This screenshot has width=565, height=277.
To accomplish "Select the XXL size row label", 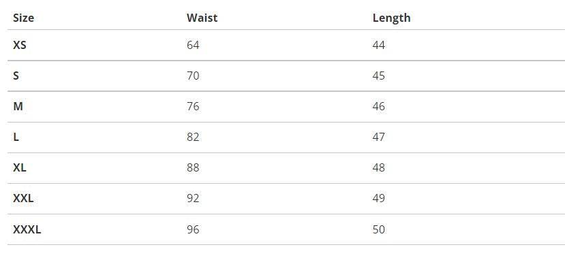I will point(23,198).
